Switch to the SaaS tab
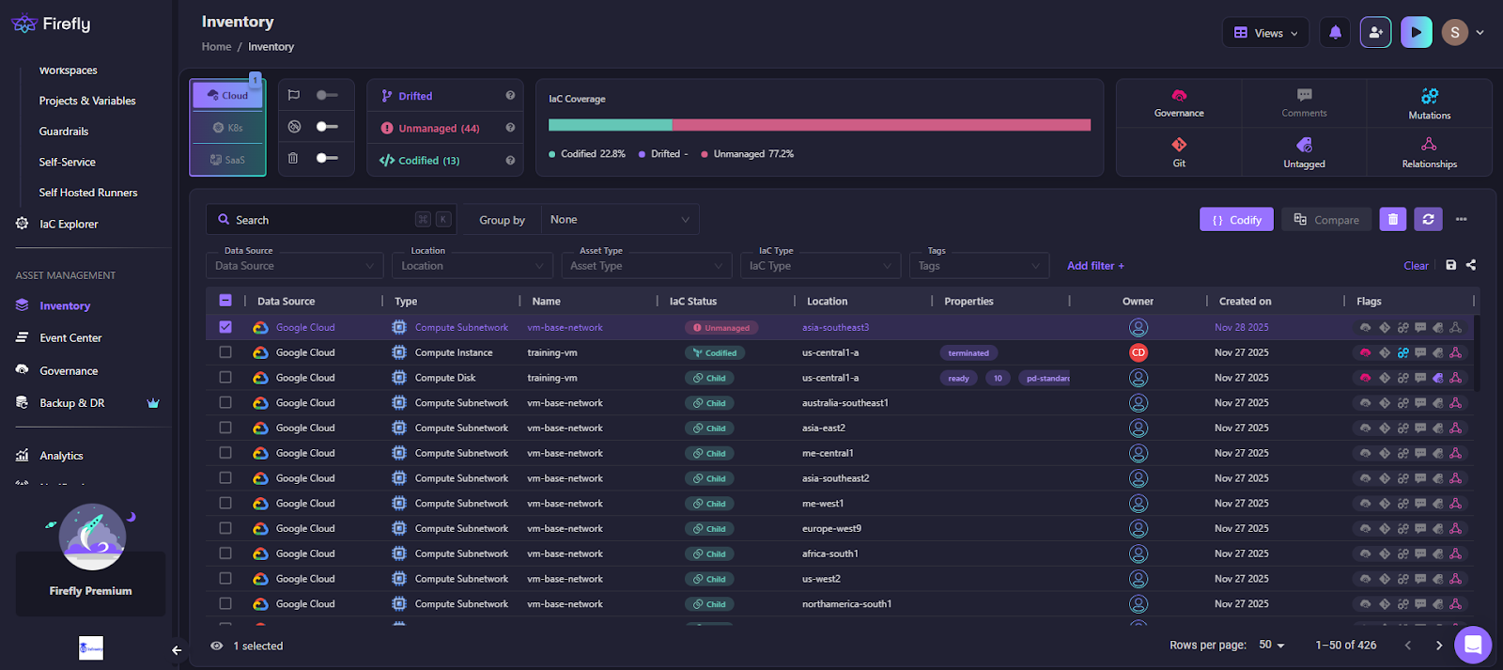Screen dimensions: 1503x670 click(228, 160)
